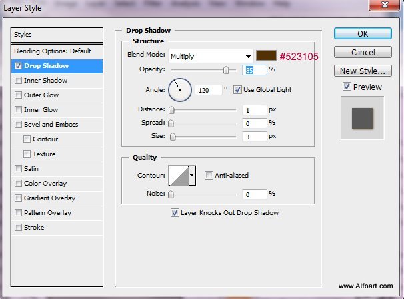404x299 pixels.
Task: Toggle Layer Knocks Out Drop Shadow
Action: 175,213
